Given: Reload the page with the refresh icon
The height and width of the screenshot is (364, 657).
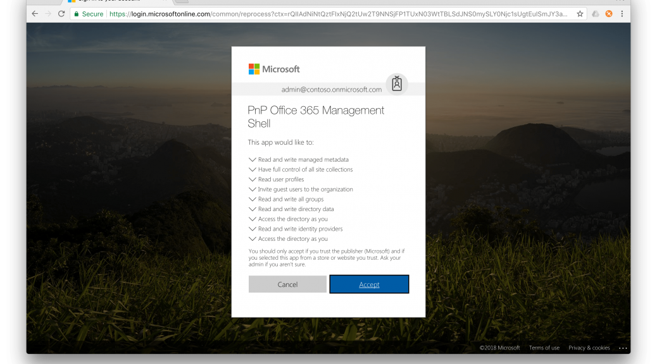Looking at the screenshot, I should click(61, 14).
